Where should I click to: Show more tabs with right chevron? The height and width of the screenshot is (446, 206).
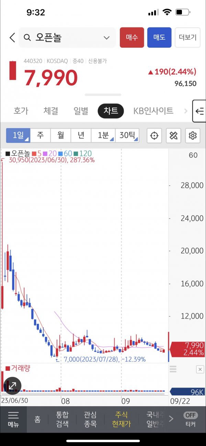tap(186, 111)
